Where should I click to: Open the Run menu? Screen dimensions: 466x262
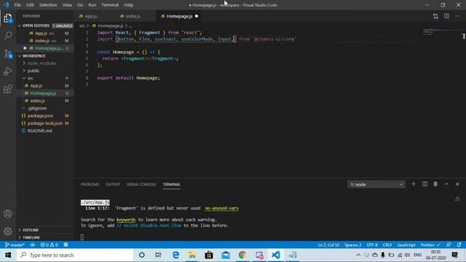[x=92, y=5]
